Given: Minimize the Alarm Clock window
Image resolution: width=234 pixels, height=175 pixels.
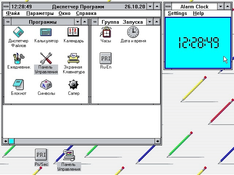Looking at the screenshot, I should [220, 7].
